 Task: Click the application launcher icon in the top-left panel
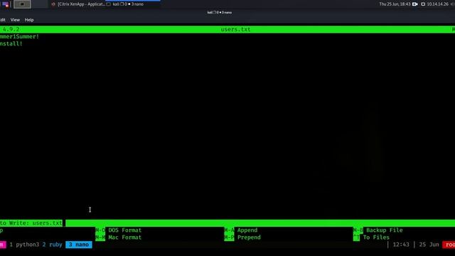(x=5, y=4)
